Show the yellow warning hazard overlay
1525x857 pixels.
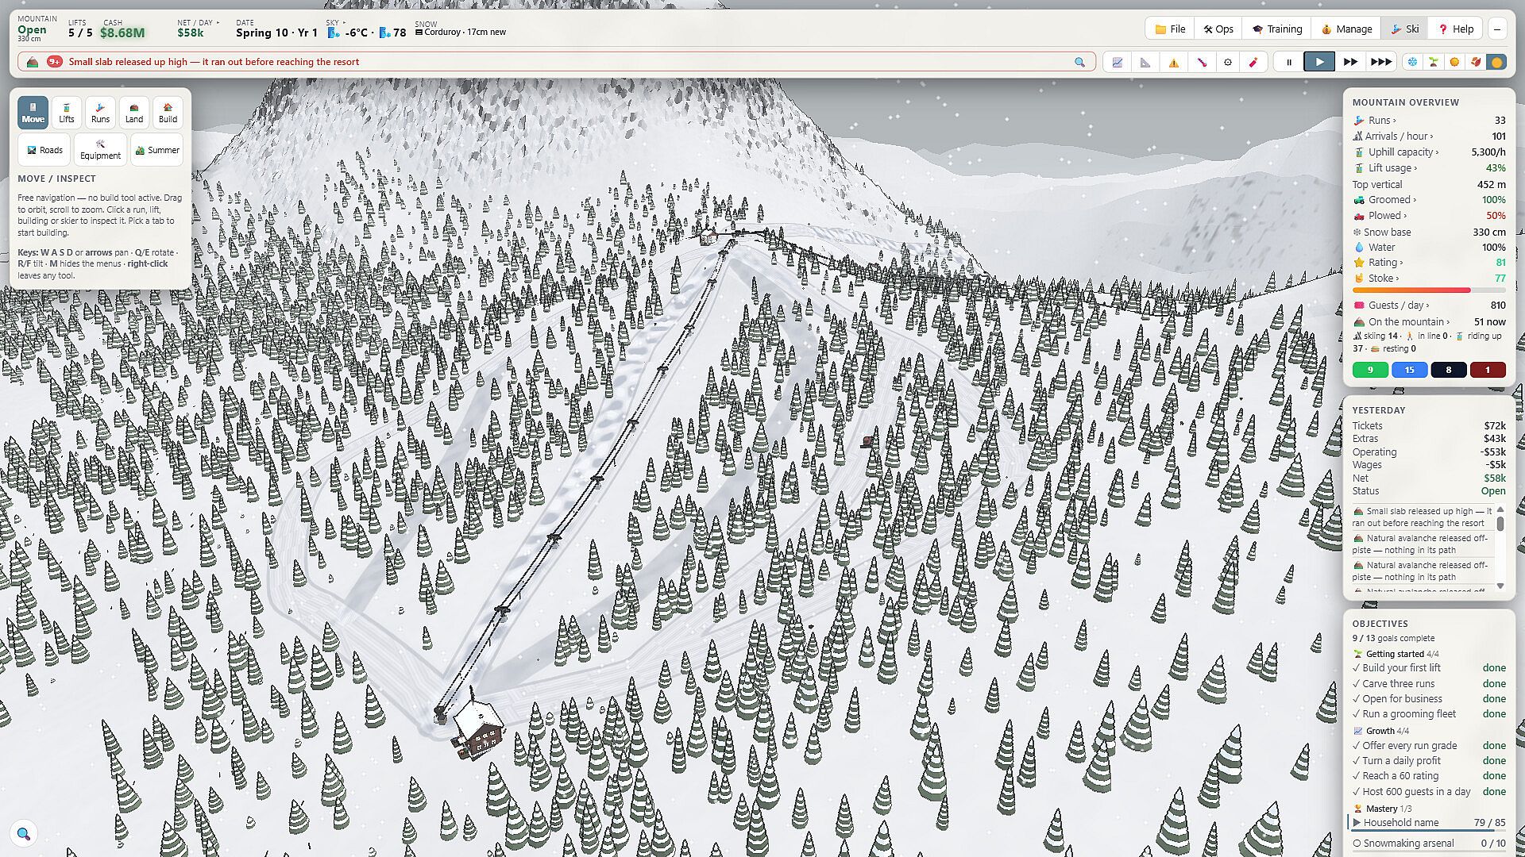pyautogui.click(x=1173, y=62)
